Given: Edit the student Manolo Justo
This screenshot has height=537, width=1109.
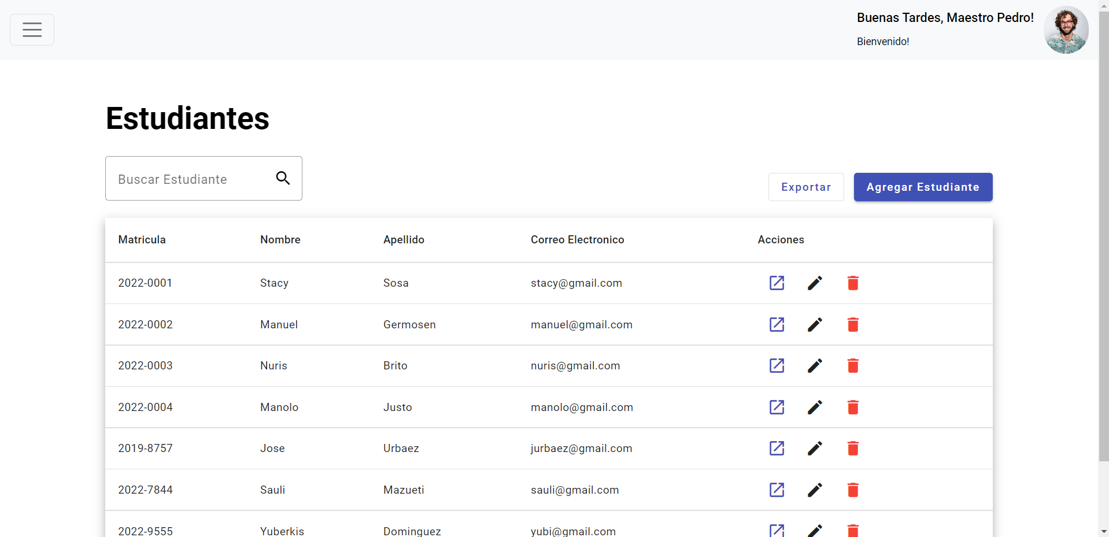Looking at the screenshot, I should [x=815, y=407].
